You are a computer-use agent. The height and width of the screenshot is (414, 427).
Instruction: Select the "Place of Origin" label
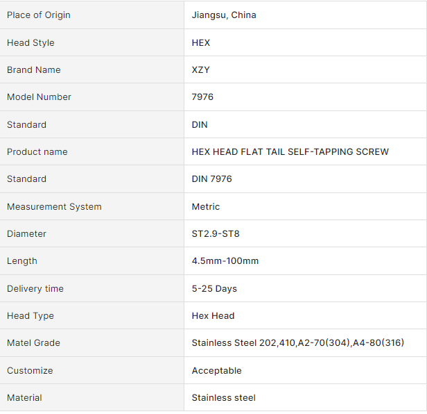[x=39, y=15]
